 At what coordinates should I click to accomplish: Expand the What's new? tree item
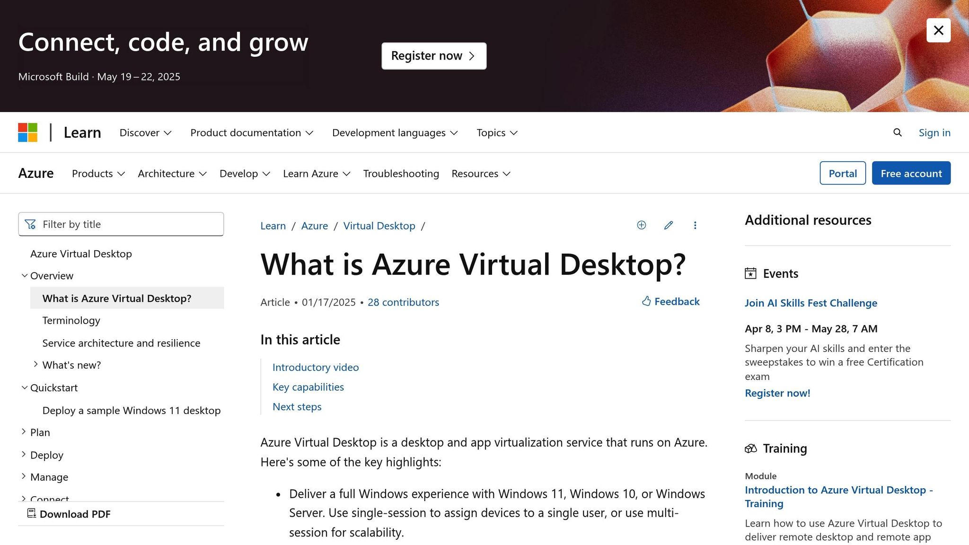35,364
